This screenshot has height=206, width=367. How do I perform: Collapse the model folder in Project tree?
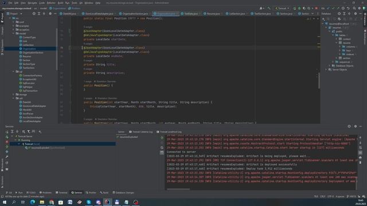pos(13,33)
